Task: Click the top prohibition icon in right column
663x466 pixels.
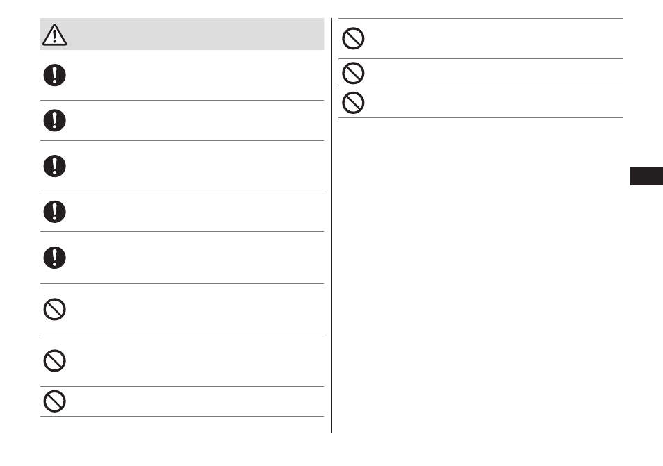Action: pos(353,38)
